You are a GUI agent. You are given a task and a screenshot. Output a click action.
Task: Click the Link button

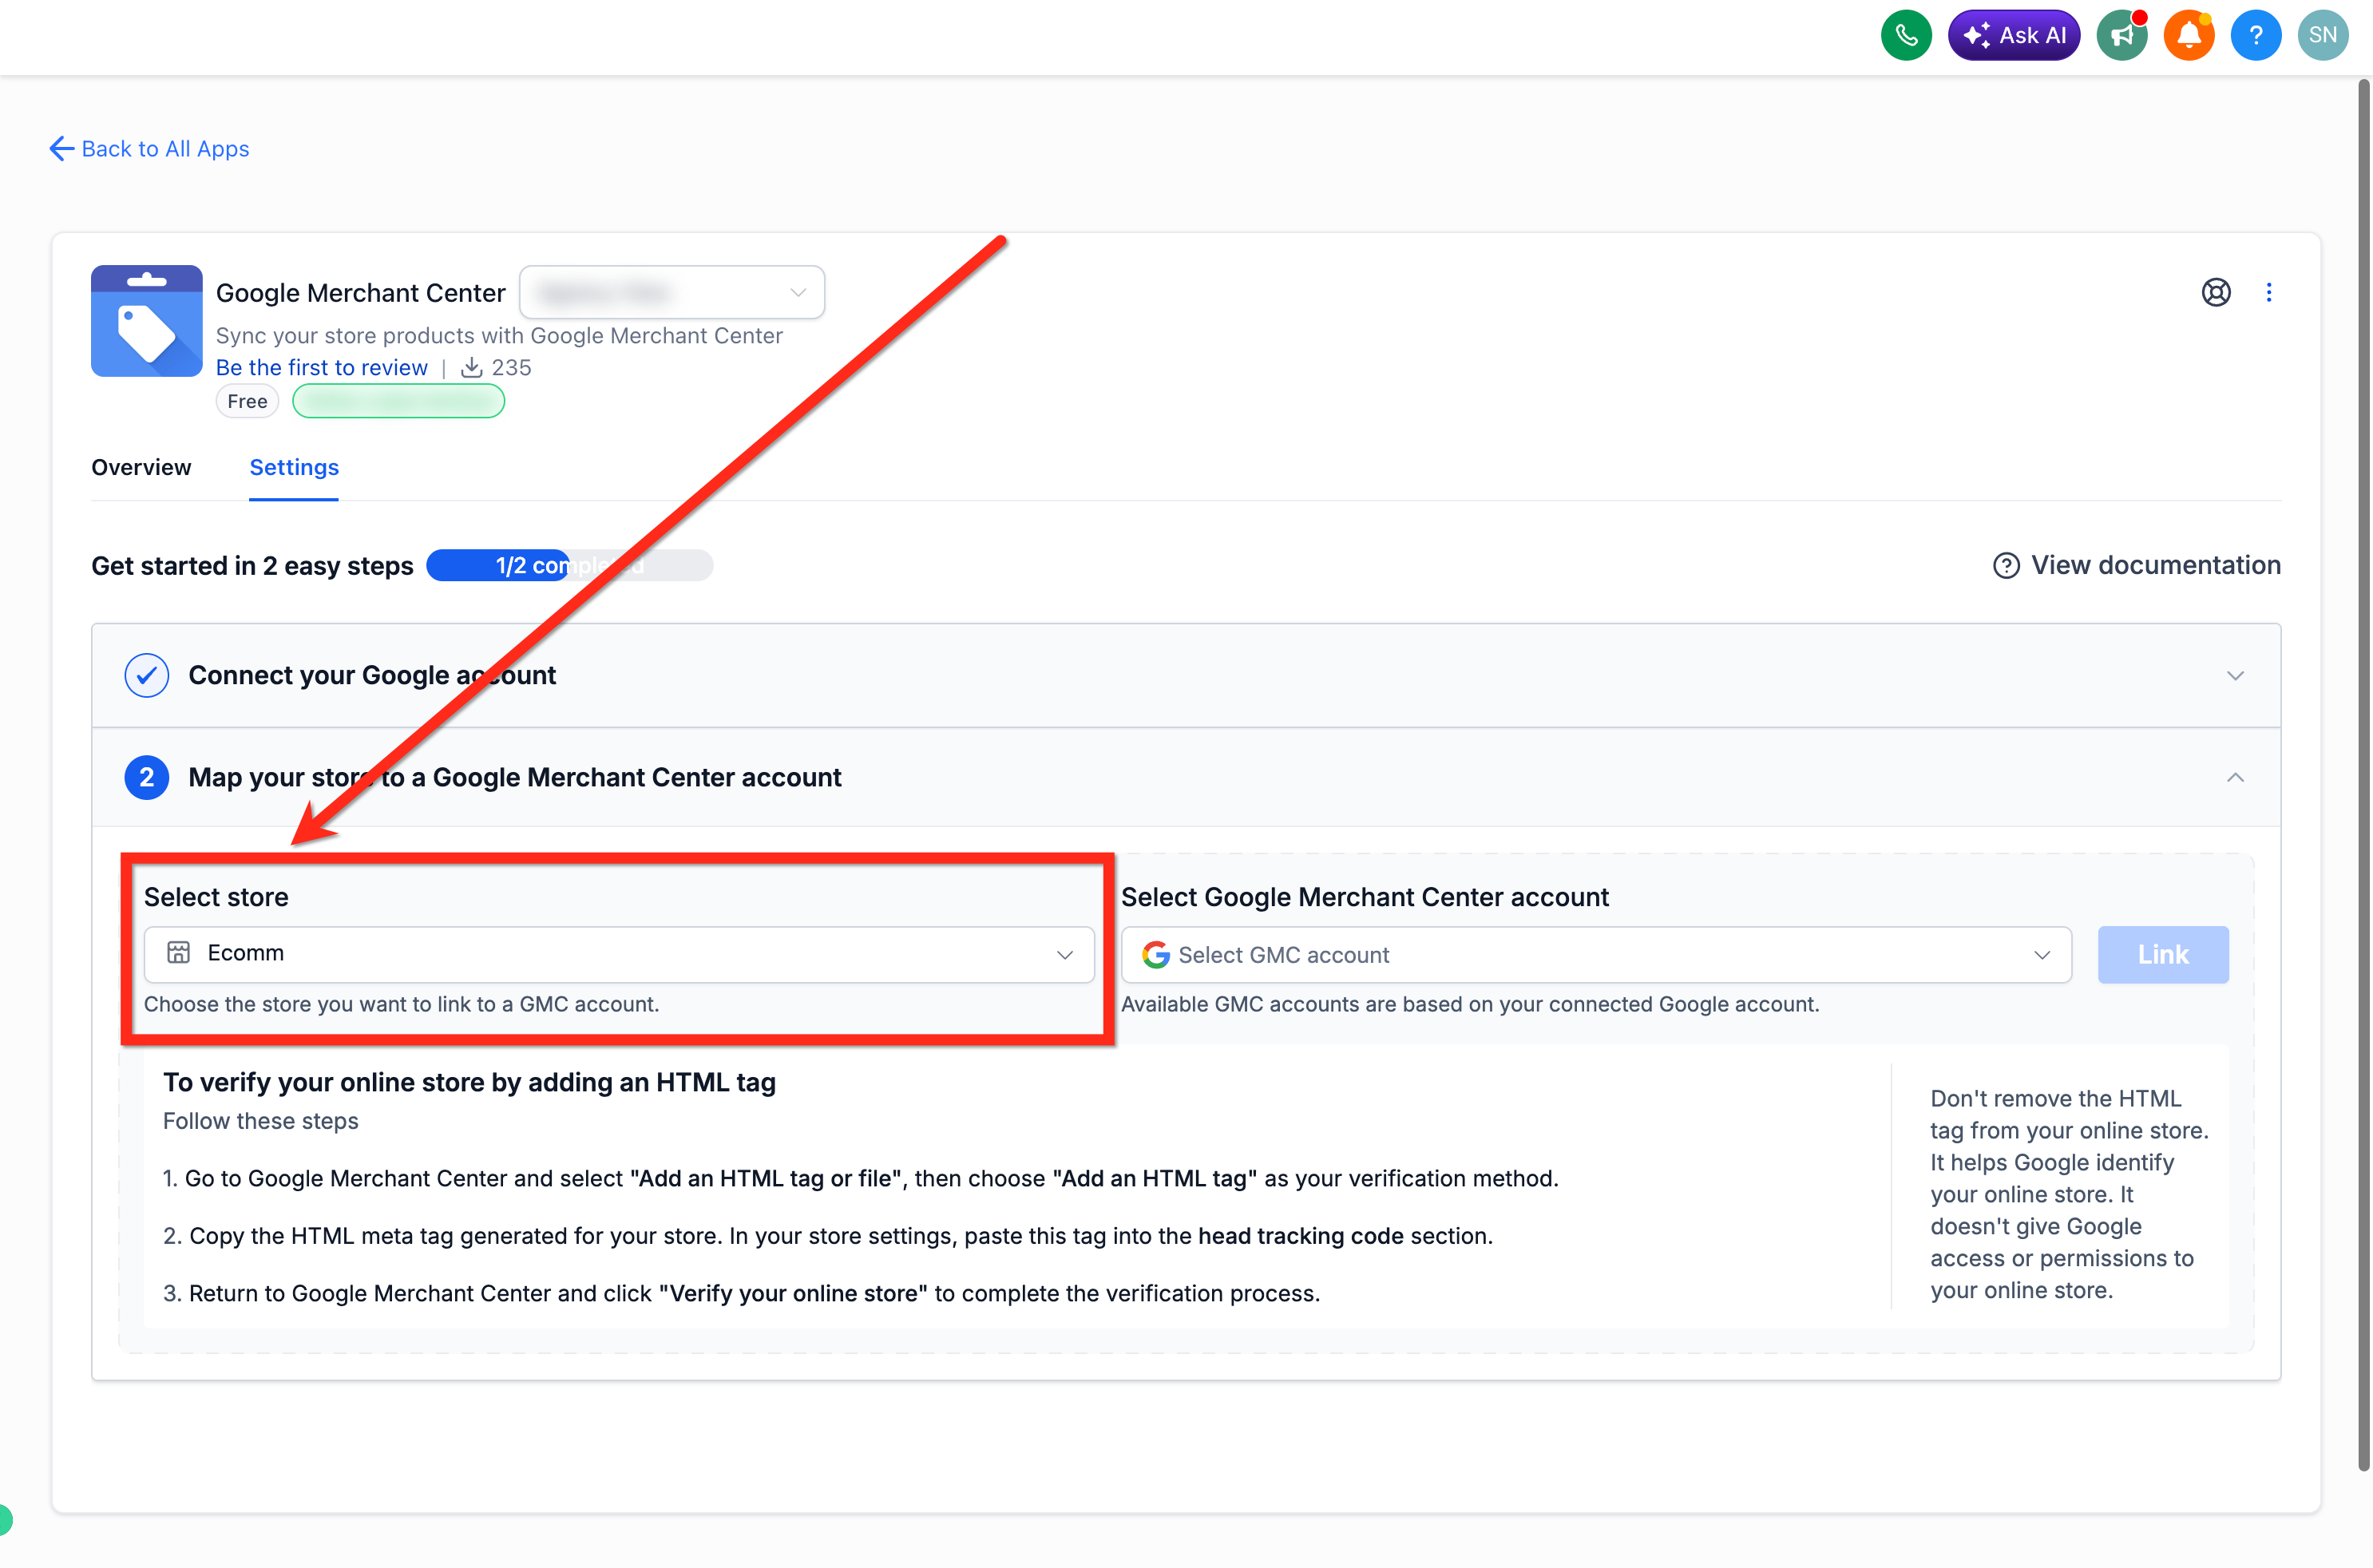[2163, 955]
